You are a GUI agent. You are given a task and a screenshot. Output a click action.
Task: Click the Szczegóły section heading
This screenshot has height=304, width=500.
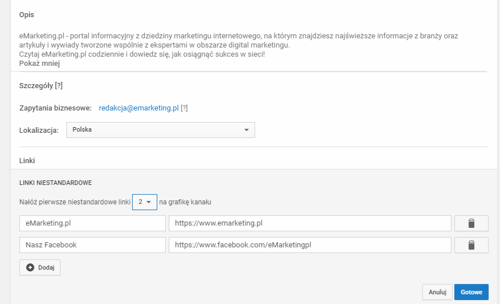pos(35,86)
